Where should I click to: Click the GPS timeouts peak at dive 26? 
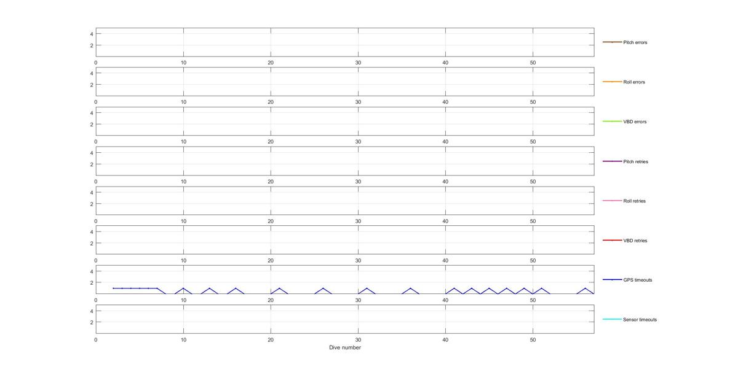click(x=323, y=288)
